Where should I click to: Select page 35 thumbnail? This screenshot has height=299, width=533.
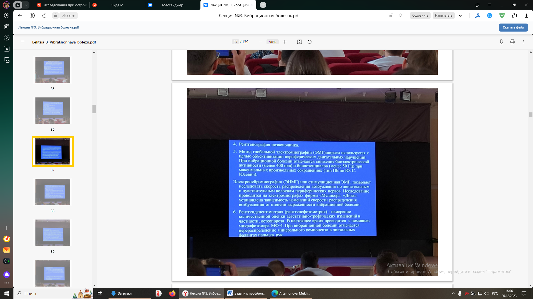click(53, 70)
